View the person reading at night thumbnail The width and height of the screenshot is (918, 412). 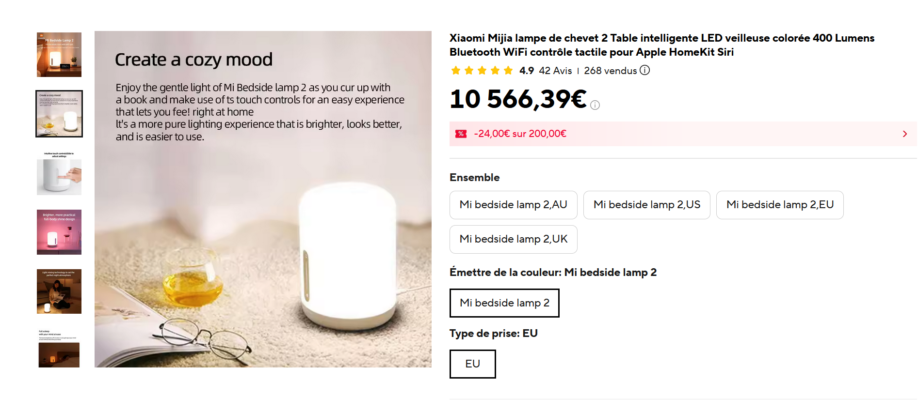point(59,291)
